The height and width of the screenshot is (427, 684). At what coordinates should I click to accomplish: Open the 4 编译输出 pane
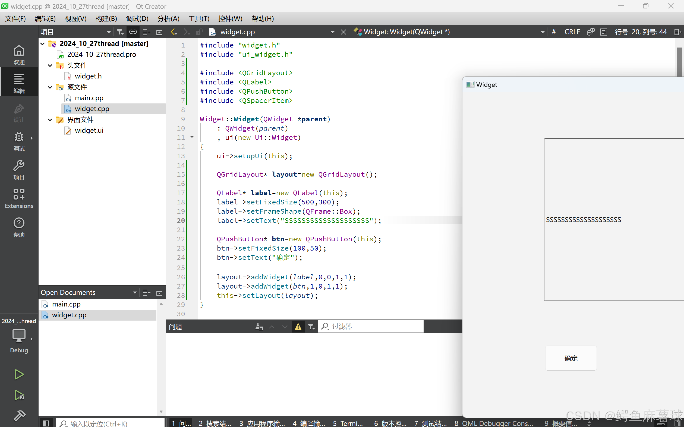point(309,423)
